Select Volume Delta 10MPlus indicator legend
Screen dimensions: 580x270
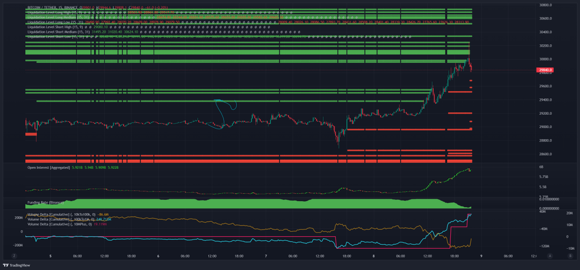click(59, 225)
